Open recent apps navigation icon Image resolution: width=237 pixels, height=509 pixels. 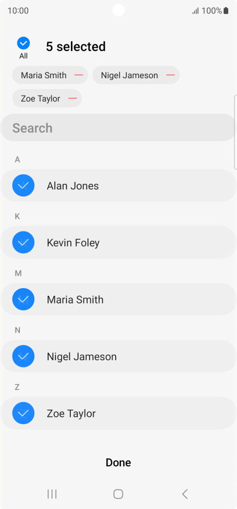[52, 494]
